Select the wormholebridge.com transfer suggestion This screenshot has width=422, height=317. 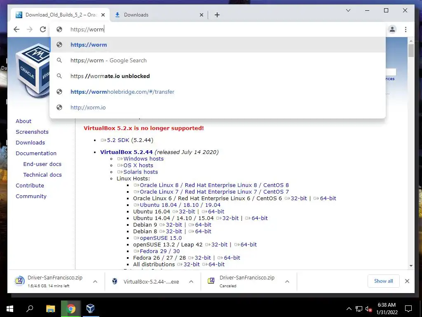[x=218, y=92]
